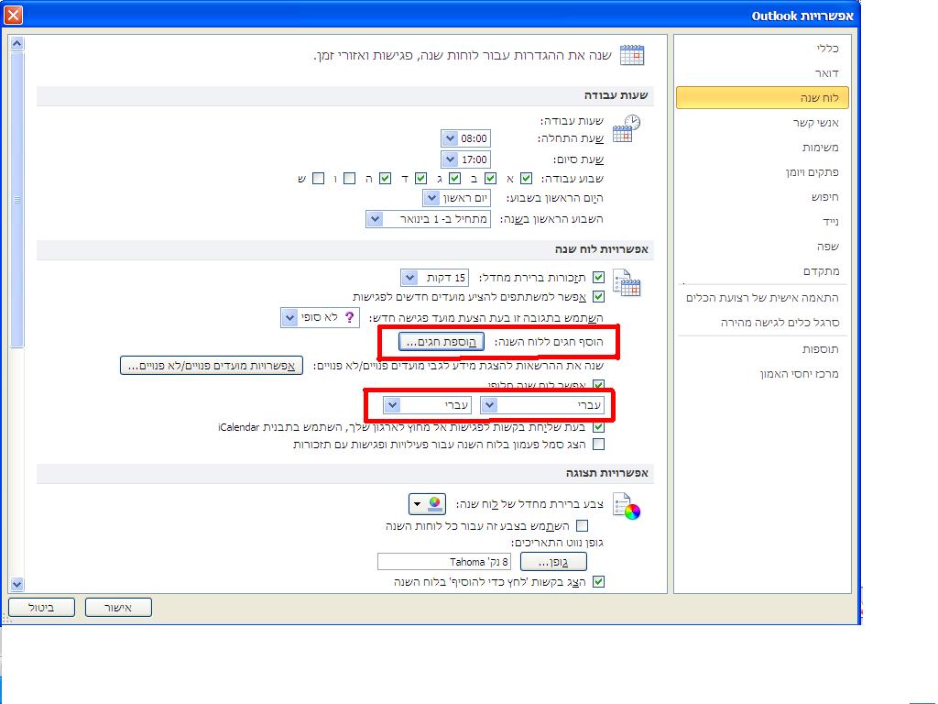Click the scrollbar down arrow
938x704 pixels.
tap(16, 584)
